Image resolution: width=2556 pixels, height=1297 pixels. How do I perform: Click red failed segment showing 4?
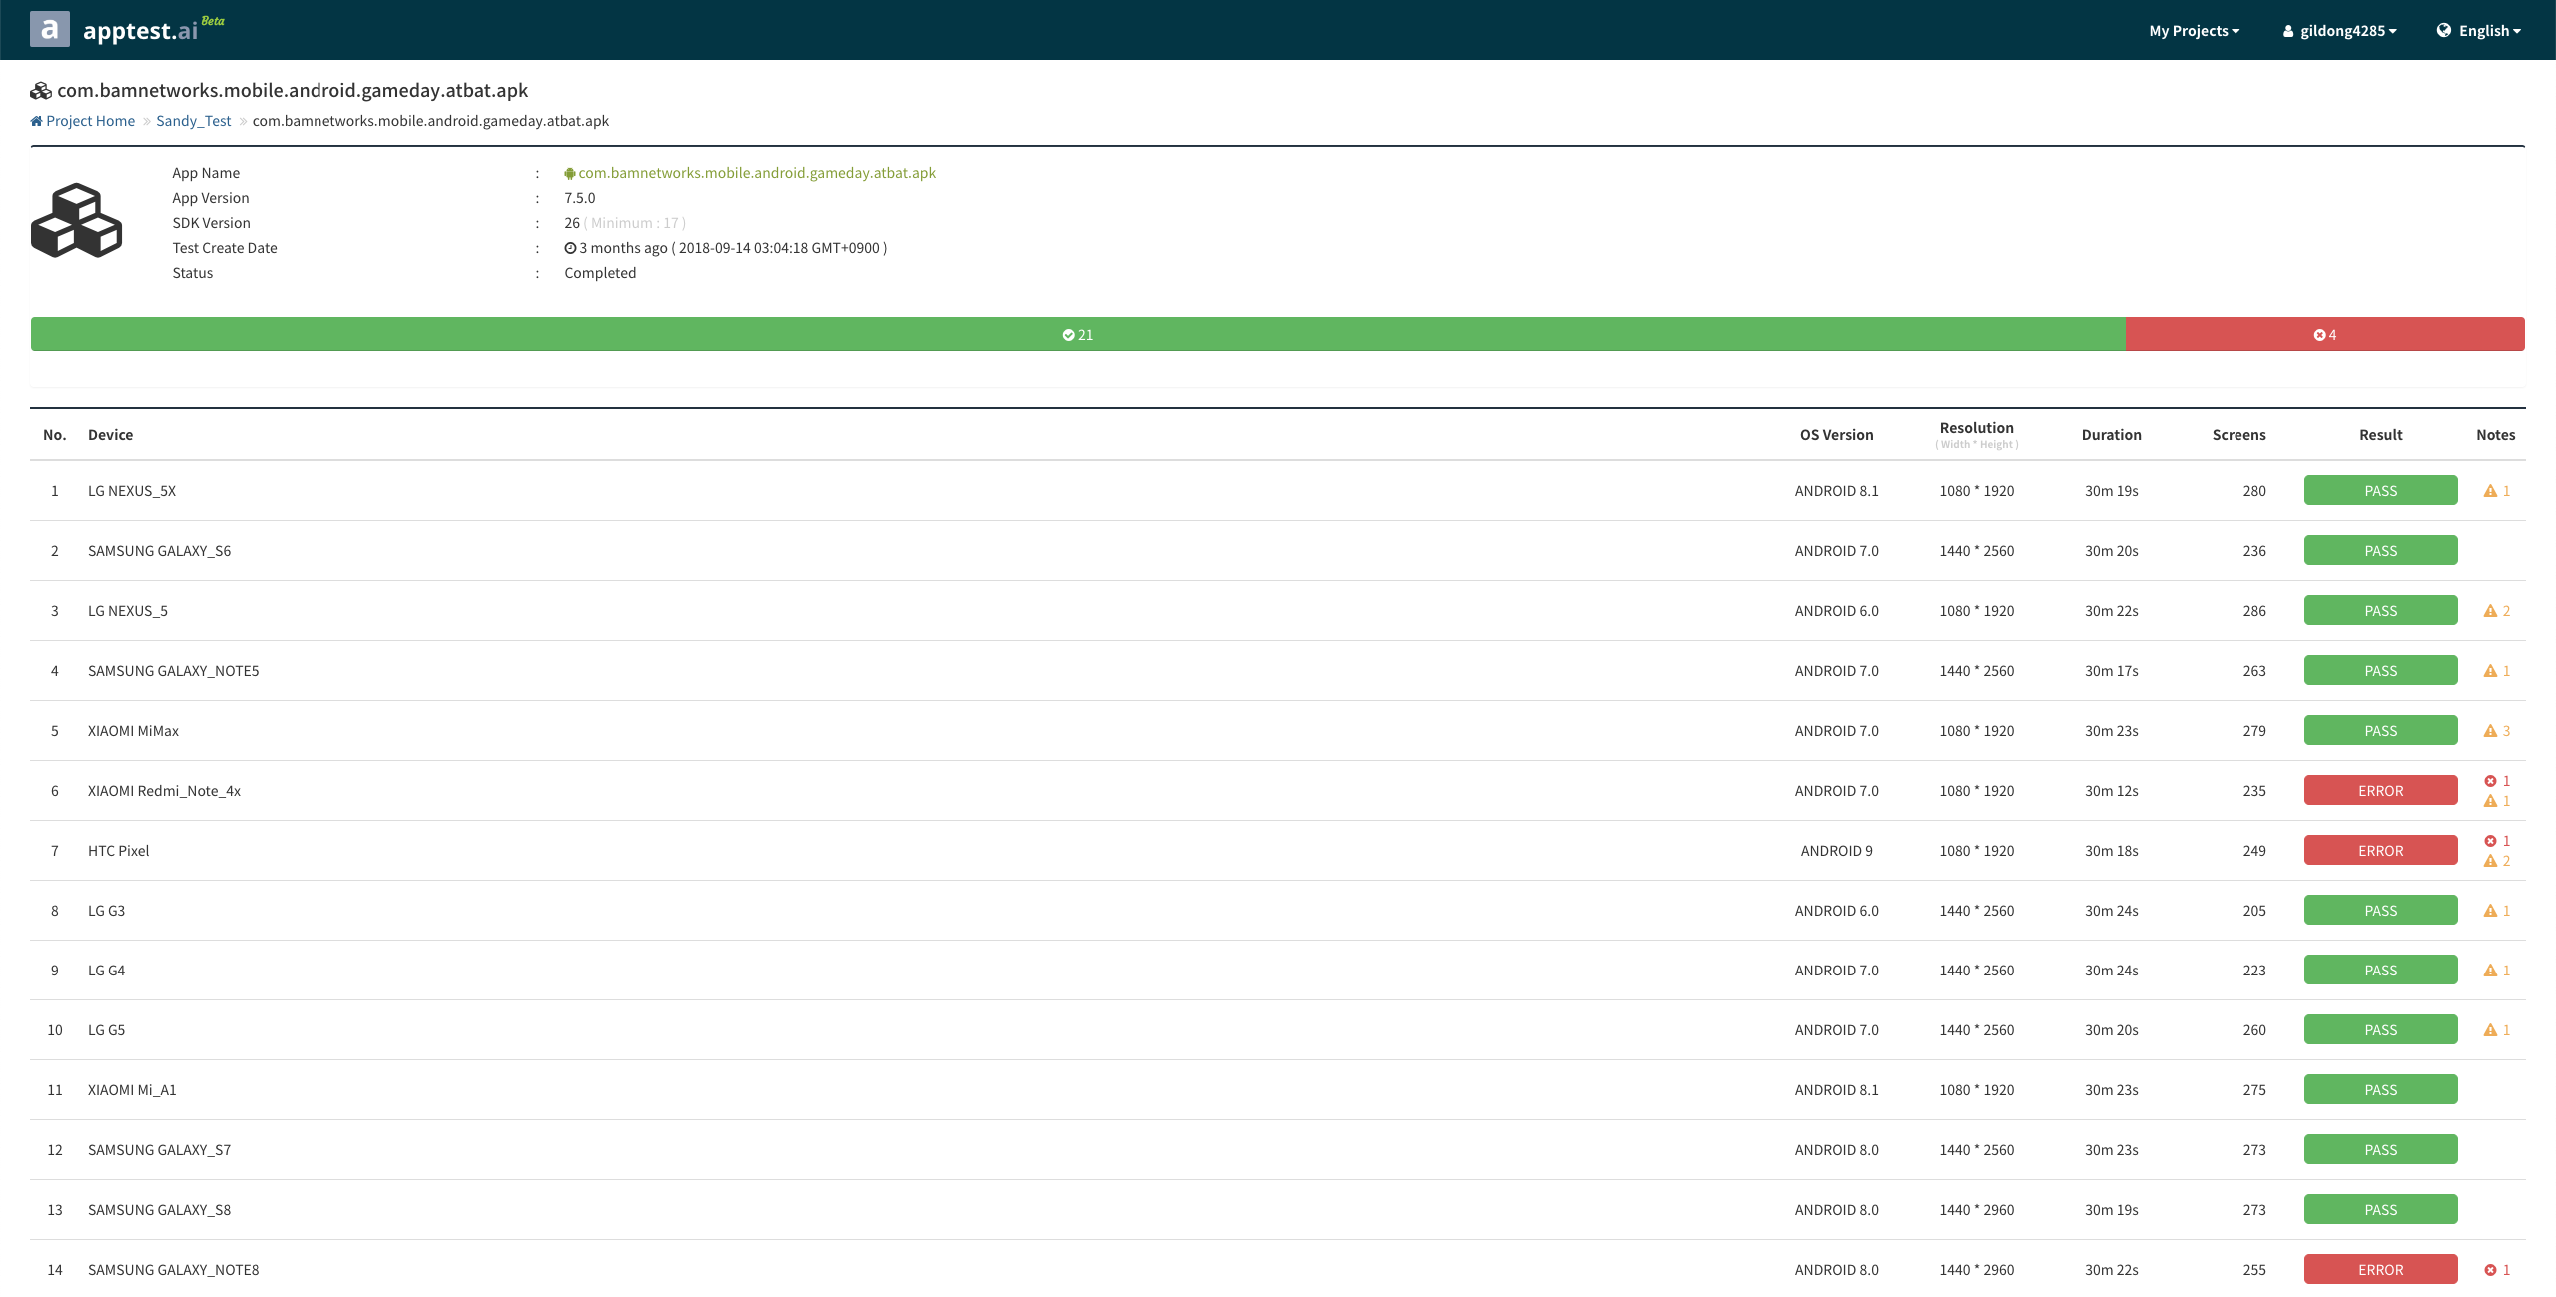pyautogui.click(x=2324, y=334)
